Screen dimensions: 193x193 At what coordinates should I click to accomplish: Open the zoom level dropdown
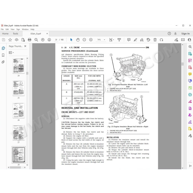pyautogui.click(x=104, y=40)
